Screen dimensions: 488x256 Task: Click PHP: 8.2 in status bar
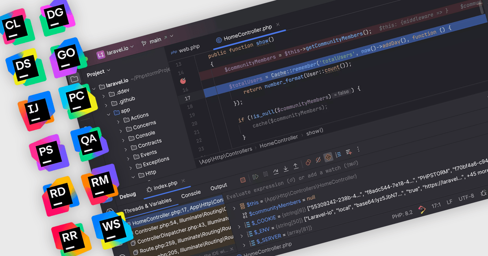(402, 215)
